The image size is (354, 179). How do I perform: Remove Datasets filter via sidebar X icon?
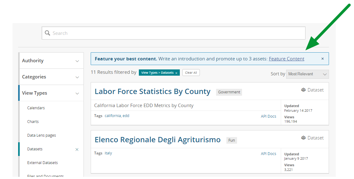click(x=77, y=149)
